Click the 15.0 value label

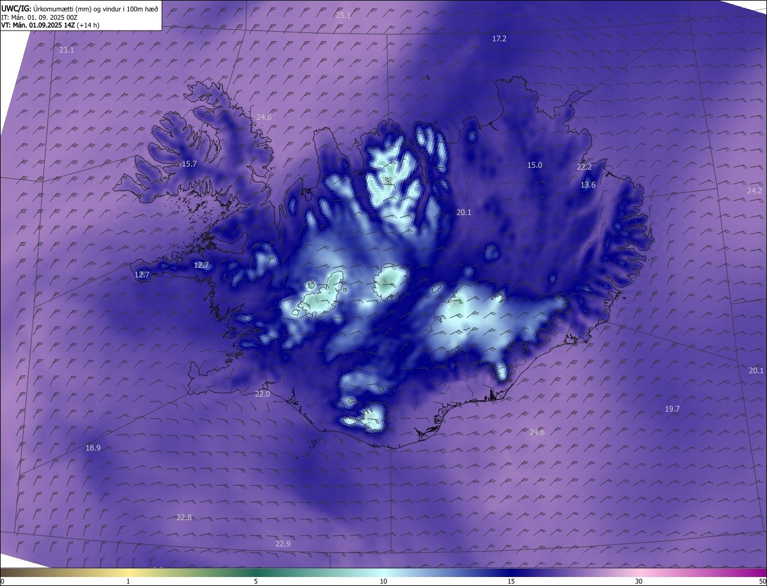(x=535, y=165)
